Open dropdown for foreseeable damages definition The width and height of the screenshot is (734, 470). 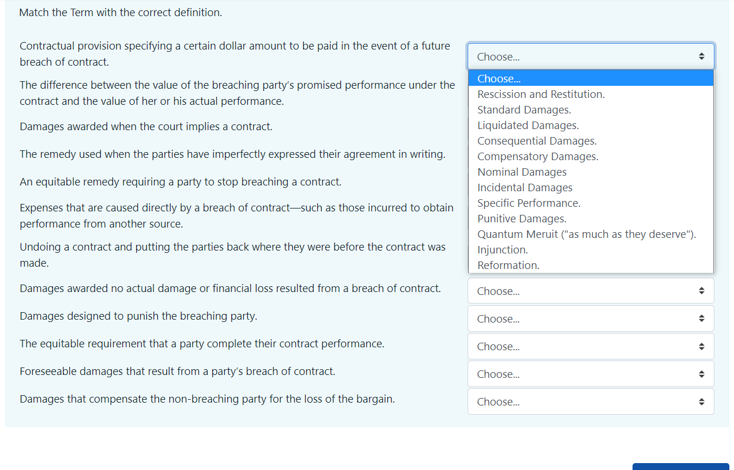[590, 374]
